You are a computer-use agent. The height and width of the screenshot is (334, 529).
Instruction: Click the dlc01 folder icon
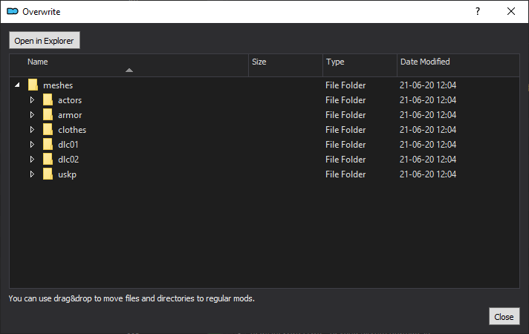[48, 144]
